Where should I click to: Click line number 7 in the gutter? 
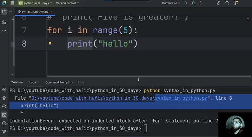click(24, 30)
